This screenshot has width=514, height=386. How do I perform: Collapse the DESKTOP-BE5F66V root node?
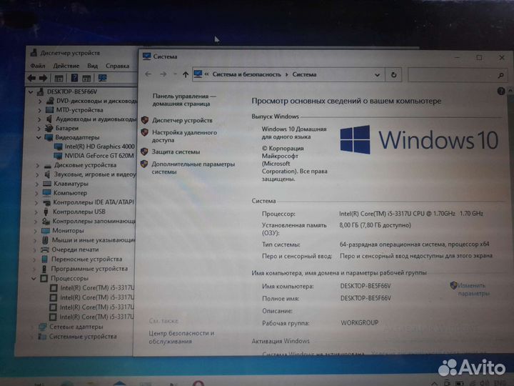click(x=31, y=92)
